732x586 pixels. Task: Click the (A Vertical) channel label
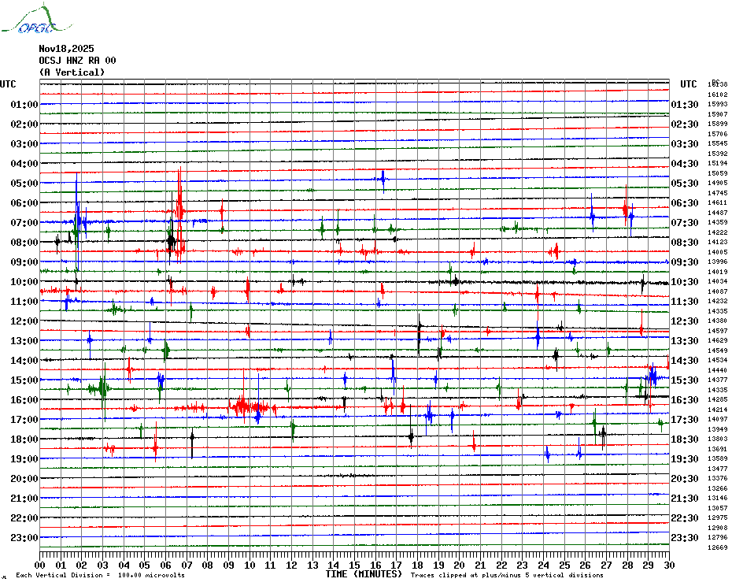coord(72,72)
